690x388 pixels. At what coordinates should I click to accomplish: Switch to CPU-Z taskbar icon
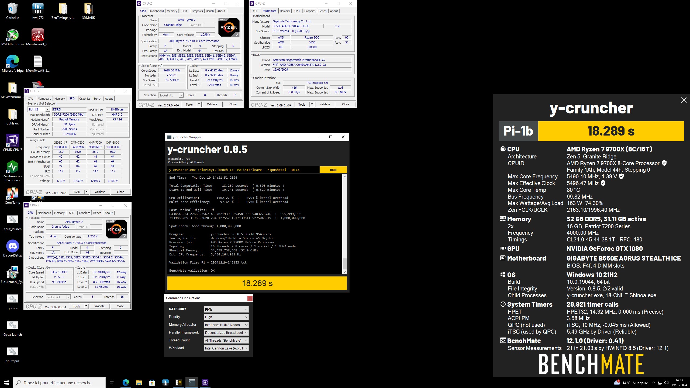(205, 383)
